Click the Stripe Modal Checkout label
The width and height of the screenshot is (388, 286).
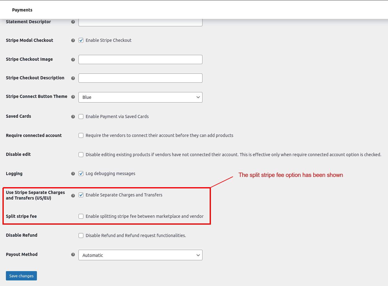tap(29, 40)
